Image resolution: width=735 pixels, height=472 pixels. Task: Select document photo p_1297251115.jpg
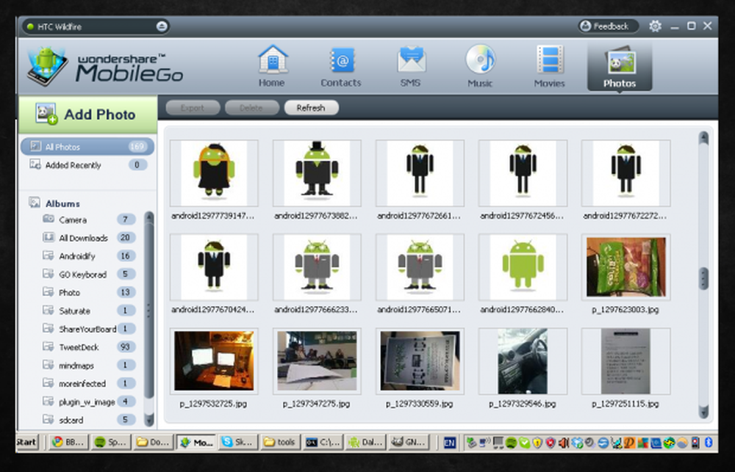[x=625, y=361]
